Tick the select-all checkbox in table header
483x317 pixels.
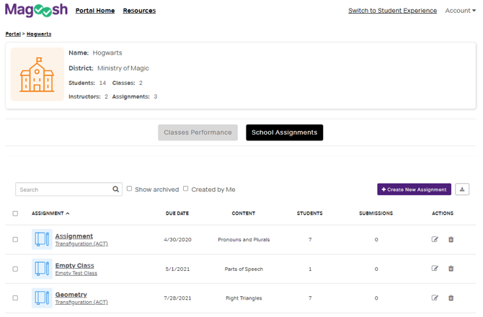coord(15,213)
